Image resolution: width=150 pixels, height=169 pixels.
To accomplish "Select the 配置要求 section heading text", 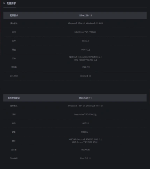I will 11,3.
